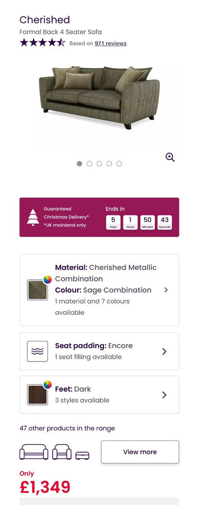This screenshot has width=215, height=505.
Task: Click the View more button
Action: pos(140,452)
